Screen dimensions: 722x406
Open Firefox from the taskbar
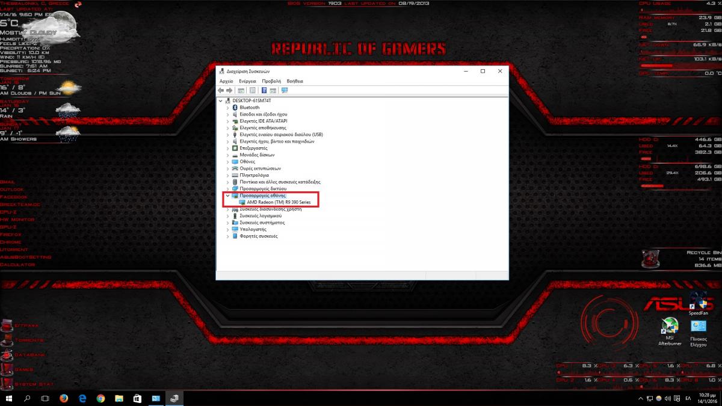coord(64,398)
